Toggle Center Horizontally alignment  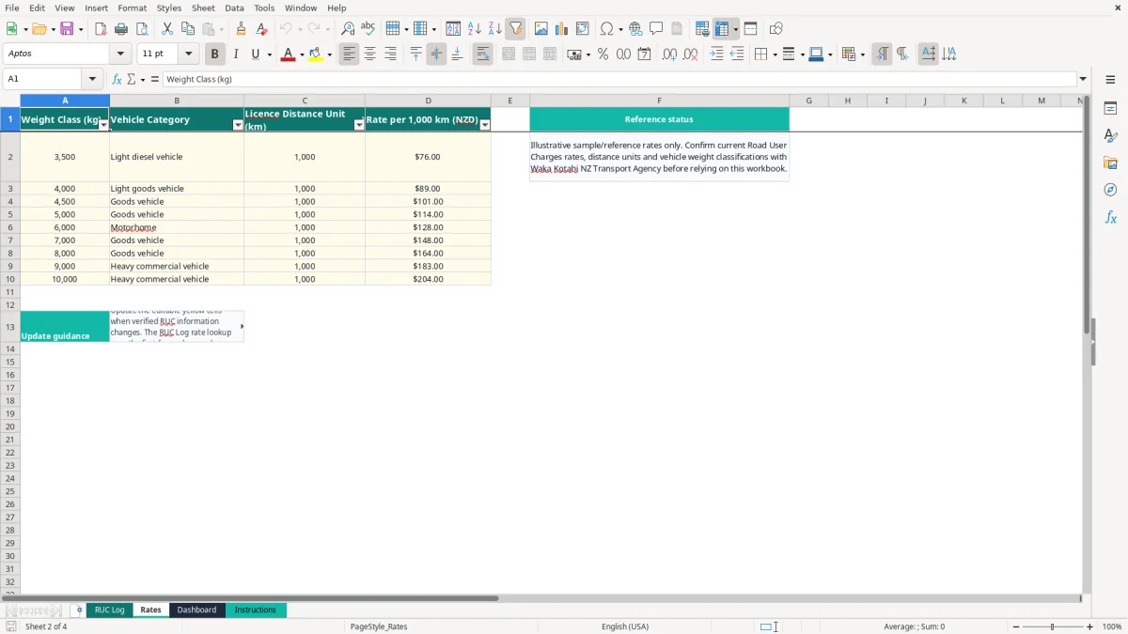[x=369, y=54]
